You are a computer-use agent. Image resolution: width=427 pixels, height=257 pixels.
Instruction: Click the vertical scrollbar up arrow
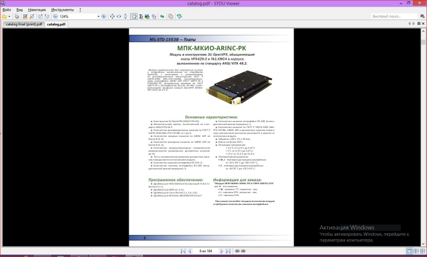click(423, 30)
